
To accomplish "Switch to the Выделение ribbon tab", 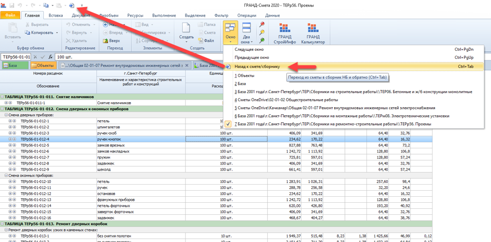I will pos(195,15).
